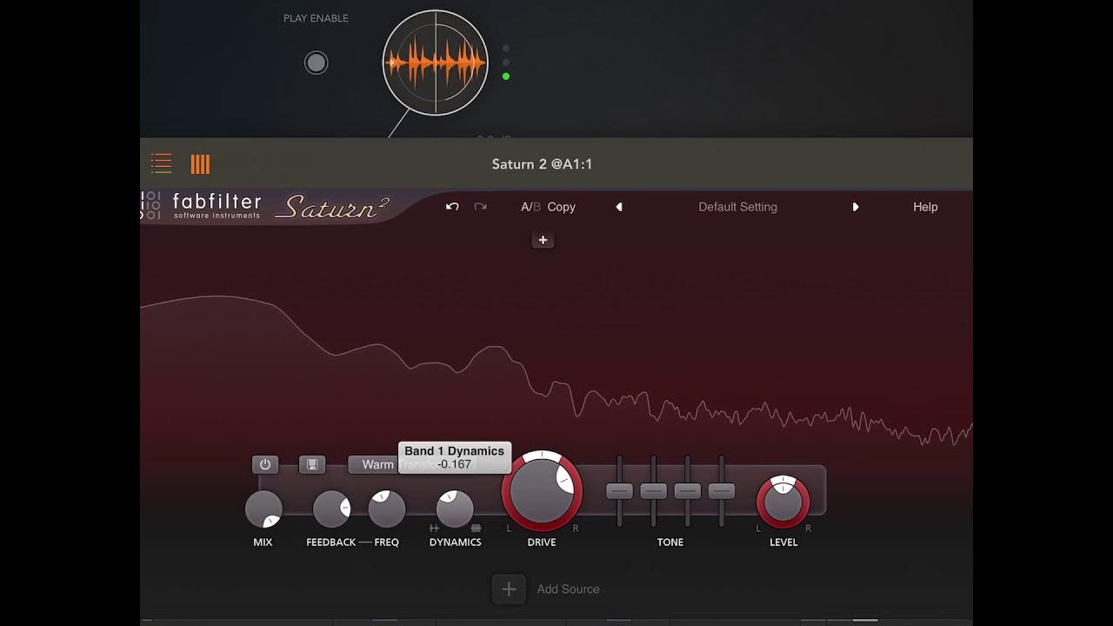Click the large DRIVE knob
This screenshot has height=626, width=1113.
pyautogui.click(x=542, y=491)
